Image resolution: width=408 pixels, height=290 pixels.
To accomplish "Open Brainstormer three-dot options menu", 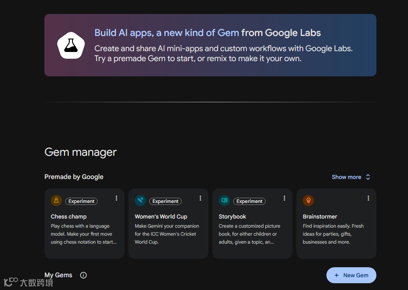I will [x=368, y=198].
